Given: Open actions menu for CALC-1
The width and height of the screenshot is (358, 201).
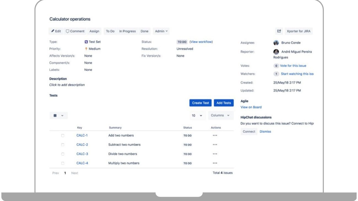Looking at the screenshot, I should click(215, 136).
